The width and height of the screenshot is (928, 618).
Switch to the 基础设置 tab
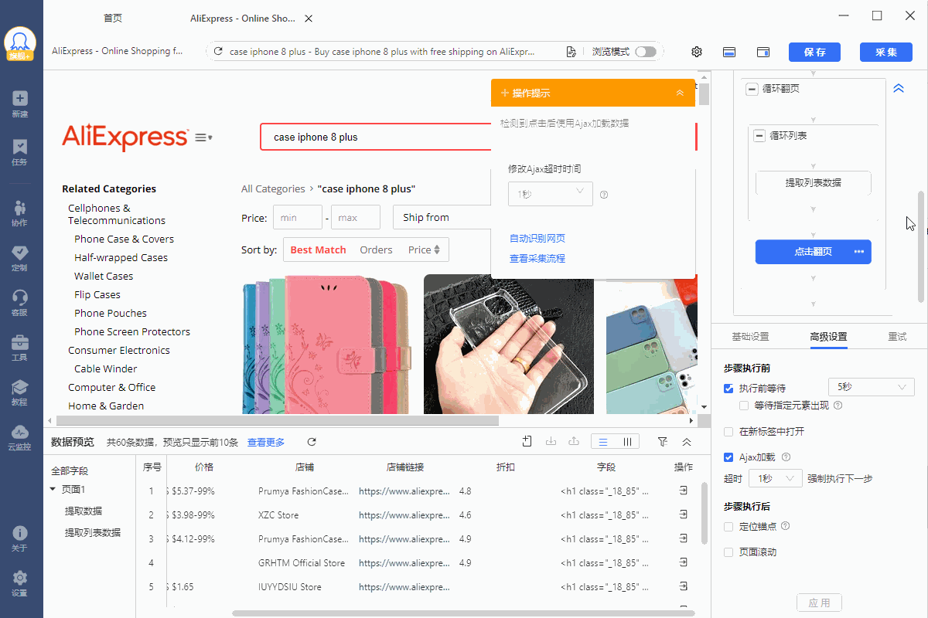tap(751, 337)
